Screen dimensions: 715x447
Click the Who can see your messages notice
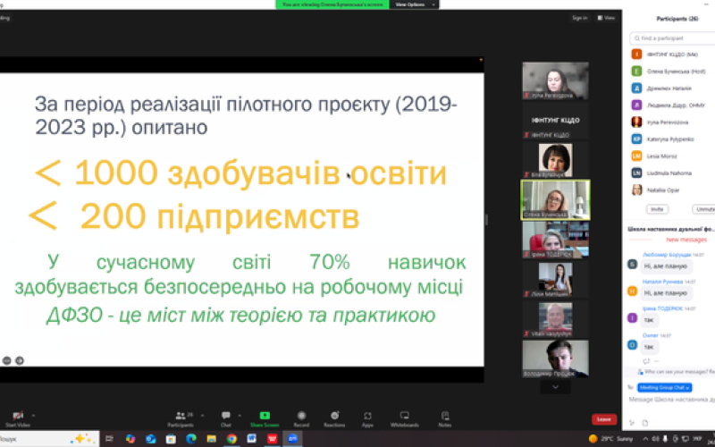pyautogui.click(x=676, y=372)
